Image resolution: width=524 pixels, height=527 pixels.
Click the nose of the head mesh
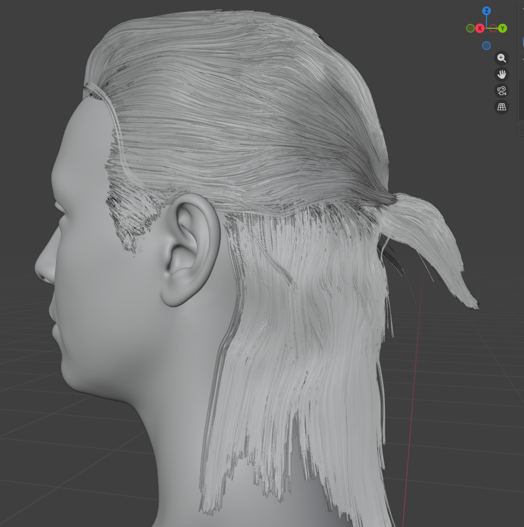tap(43, 266)
